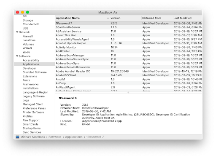The image size is (216, 158).
Task: Select the Activity Monitor row
Action: pos(129,47)
